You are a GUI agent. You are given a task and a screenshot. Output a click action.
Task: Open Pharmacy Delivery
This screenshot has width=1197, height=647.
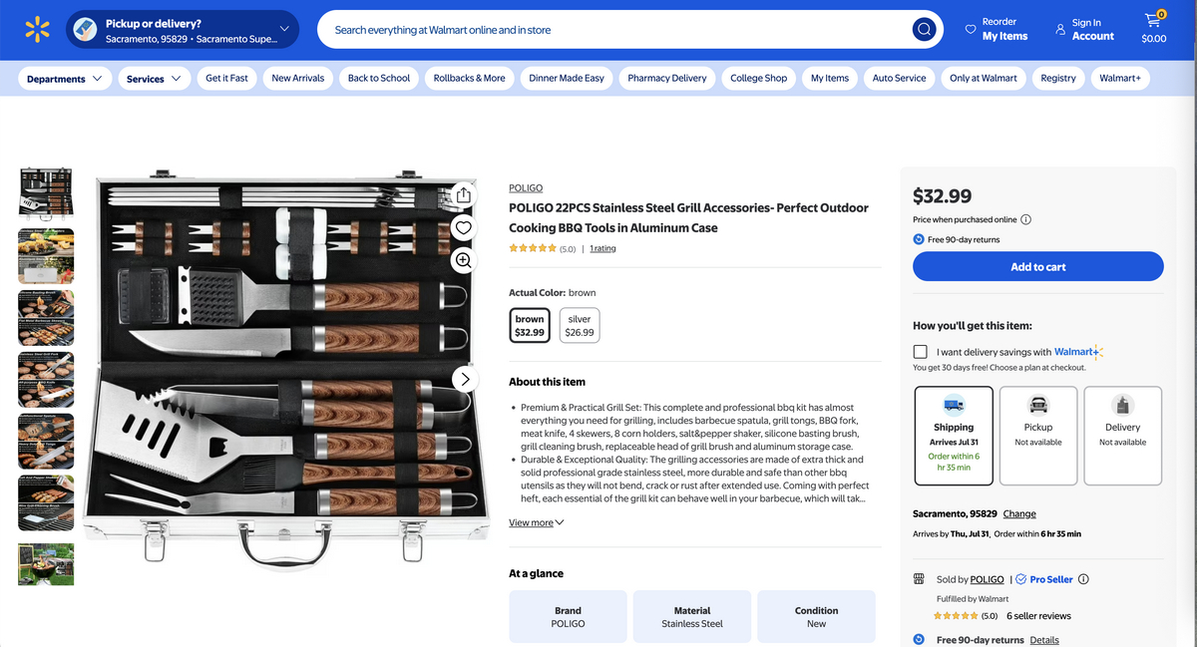(x=667, y=78)
